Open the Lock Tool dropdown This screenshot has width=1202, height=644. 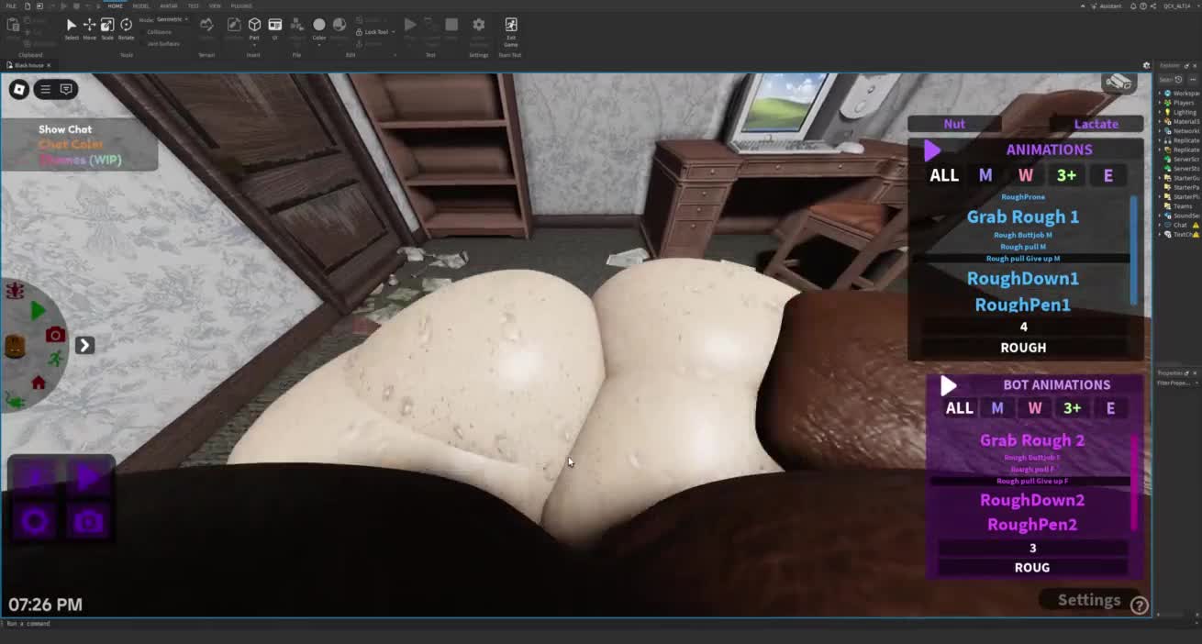[x=376, y=32]
